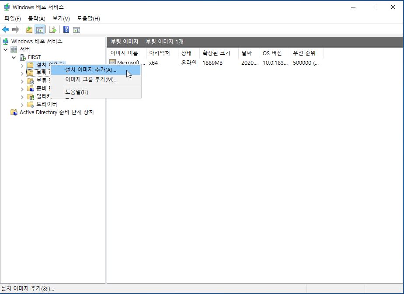Select the 서버 label in tree
This screenshot has width=404, height=294.
pos(25,49)
